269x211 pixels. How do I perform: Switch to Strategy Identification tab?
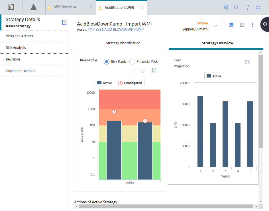pyautogui.click(x=123, y=43)
